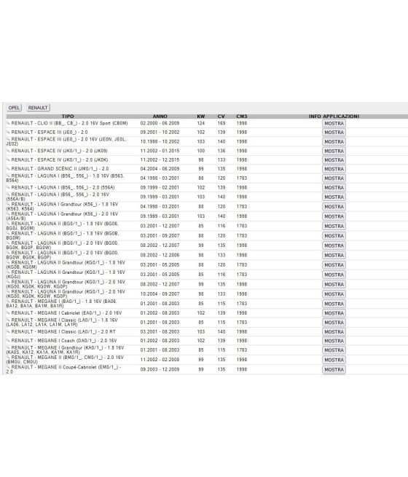Click the ANNO column header
Screen dimensions: 408x477
pyautogui.click(x=160, y=117)
